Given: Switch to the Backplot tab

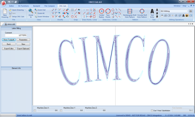Looking at the screenshot, I should 36,6.
